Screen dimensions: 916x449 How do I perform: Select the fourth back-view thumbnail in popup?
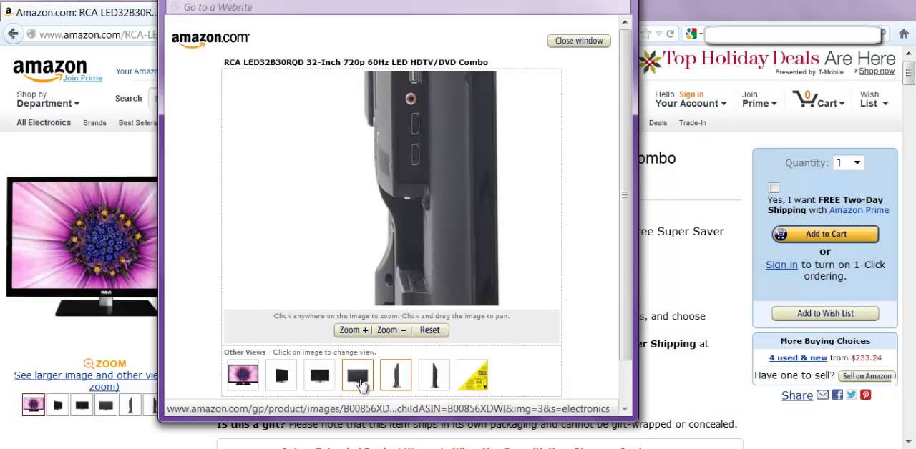[358, 375]
